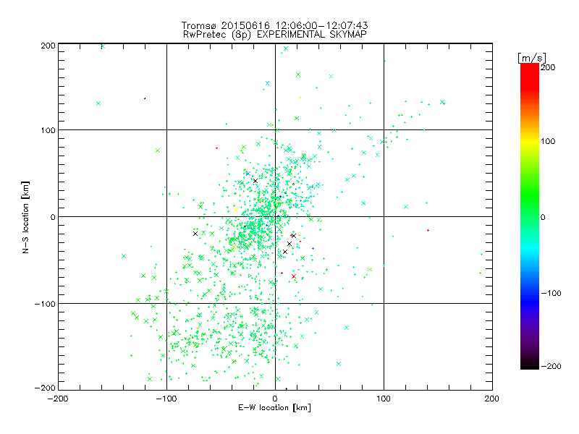Click the color bar tick label '200'
Screen dimensions: 579x434
[x=548, y=67]
